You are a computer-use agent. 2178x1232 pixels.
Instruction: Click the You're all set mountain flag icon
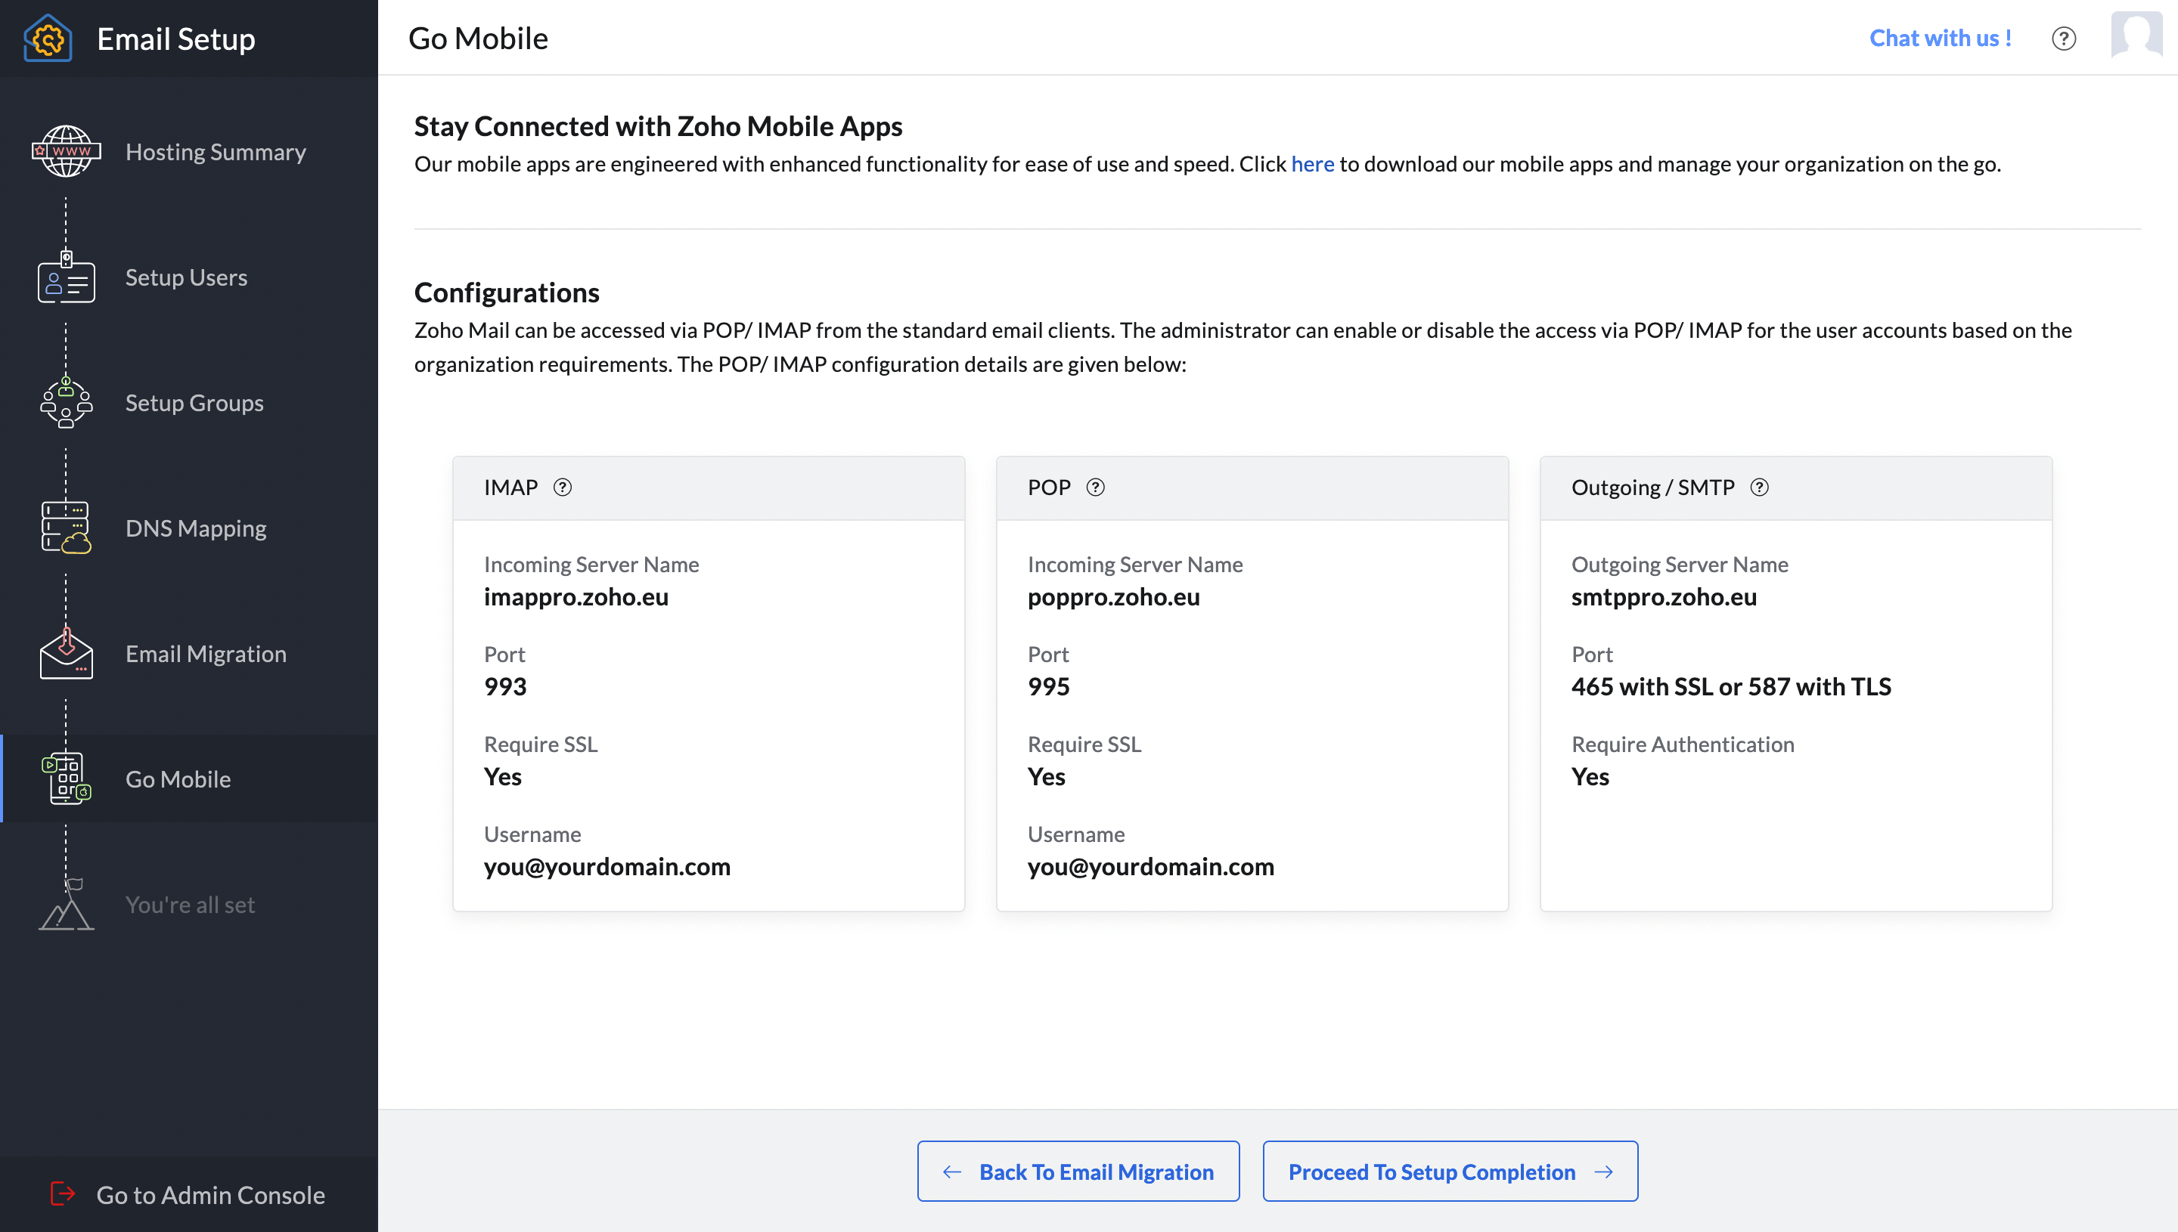coord(66,904)
